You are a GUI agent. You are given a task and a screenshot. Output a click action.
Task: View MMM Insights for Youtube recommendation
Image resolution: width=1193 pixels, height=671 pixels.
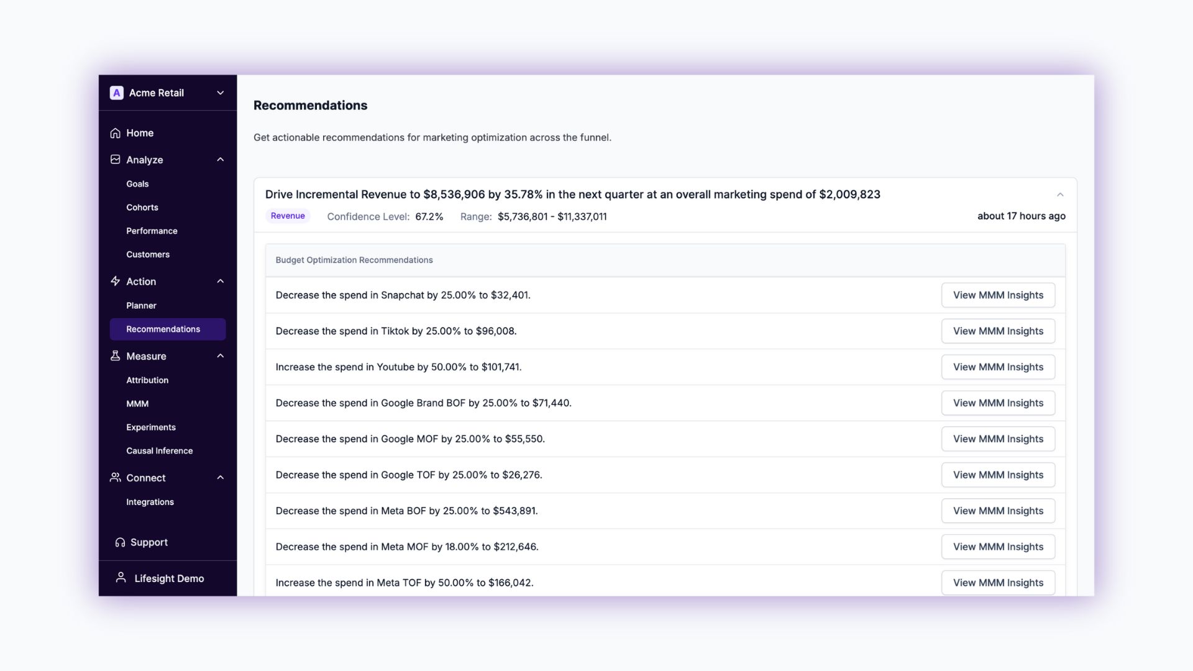click(998, 367)
